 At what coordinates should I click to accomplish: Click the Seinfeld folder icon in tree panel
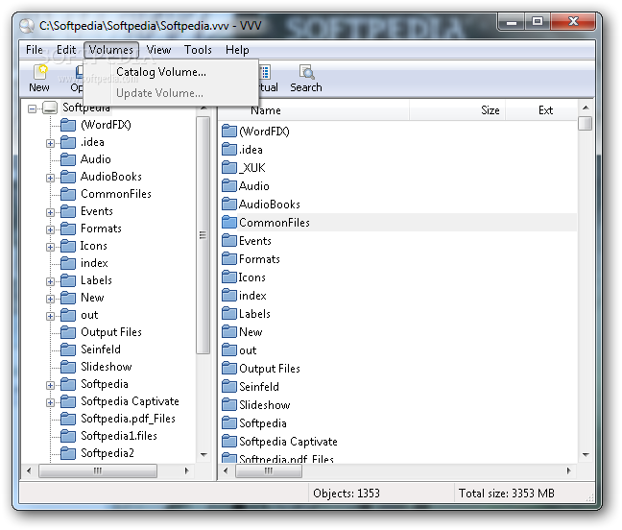pos(68,349)
